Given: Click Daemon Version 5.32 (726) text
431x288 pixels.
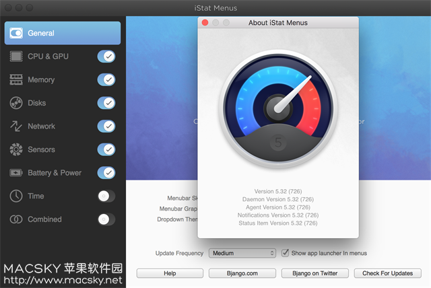Looking at the screenshot, I should (278, 199).
